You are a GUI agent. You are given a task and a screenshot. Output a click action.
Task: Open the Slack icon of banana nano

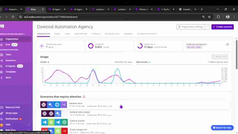click(x=44, y=105)
